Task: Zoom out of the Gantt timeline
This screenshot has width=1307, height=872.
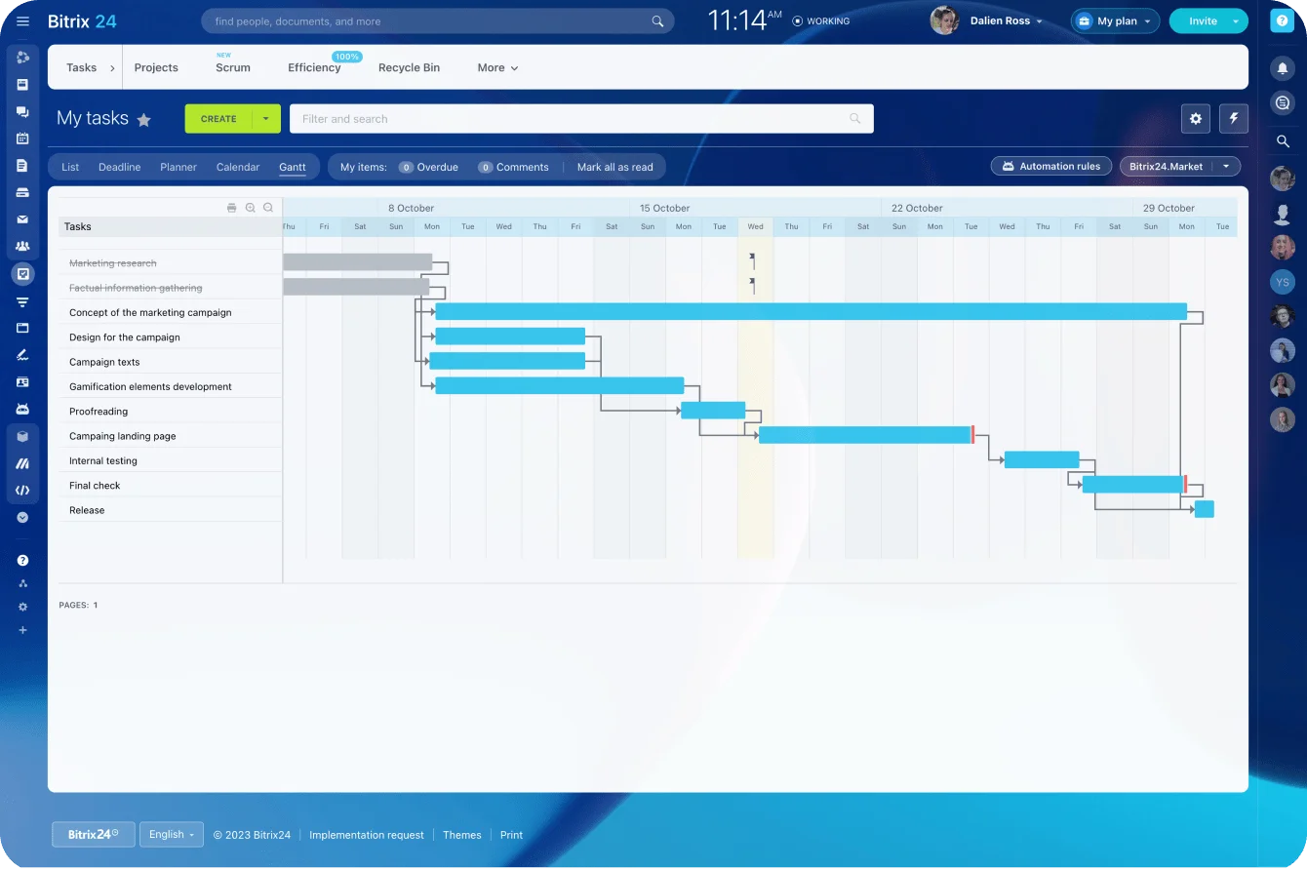Action: (x=267, y=207)
